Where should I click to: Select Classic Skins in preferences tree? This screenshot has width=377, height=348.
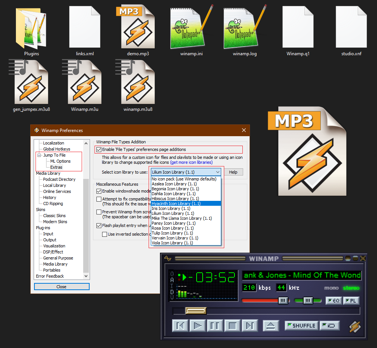point(54,216)
